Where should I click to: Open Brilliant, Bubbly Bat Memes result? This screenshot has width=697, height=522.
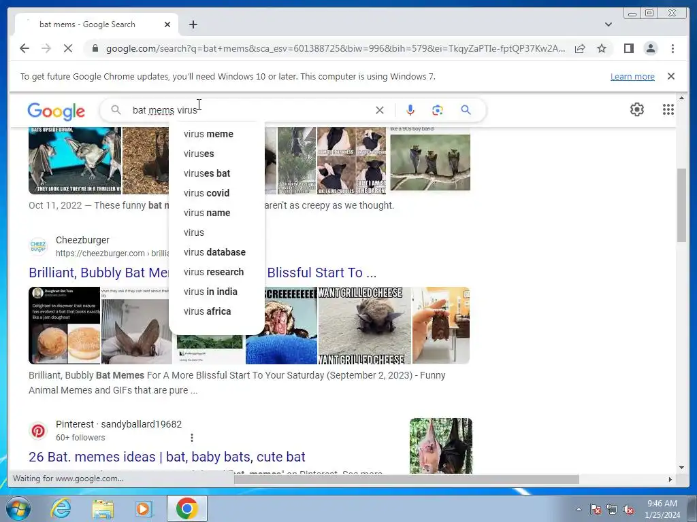tap(99, 273)
